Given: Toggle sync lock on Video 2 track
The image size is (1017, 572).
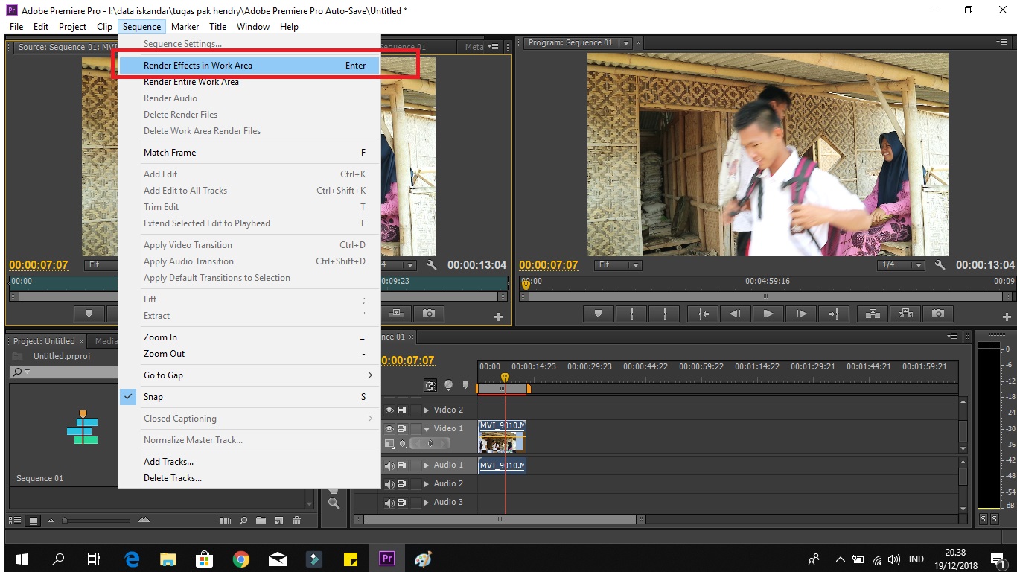Looking at the screenshot, I should tap(402, 410).
